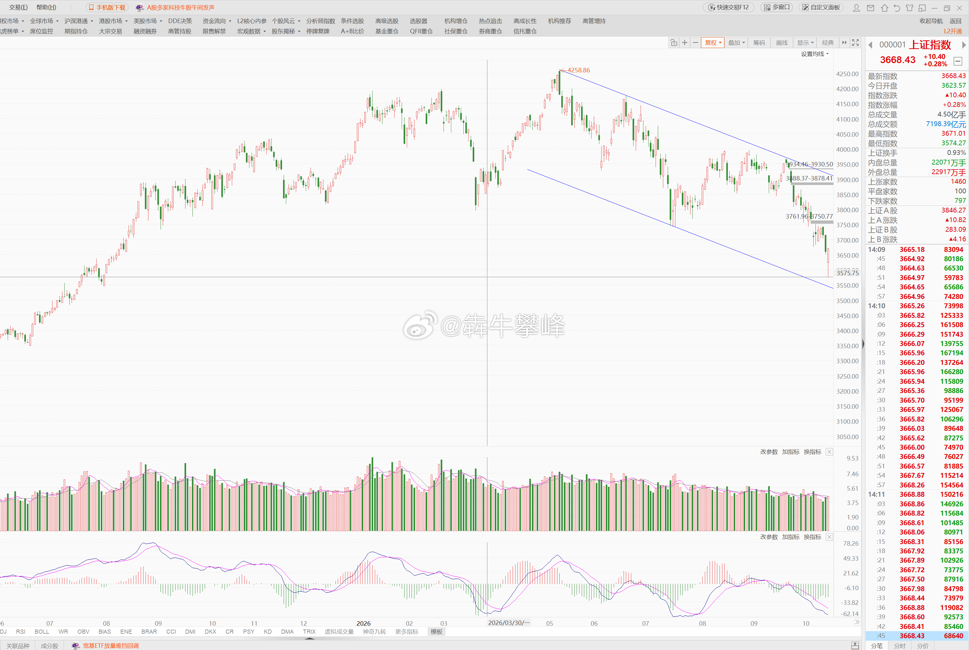The width and height of the screenshot is (969, 650).
Task: Expand the 设置均线 dropdown
Action: click(815, 54)
